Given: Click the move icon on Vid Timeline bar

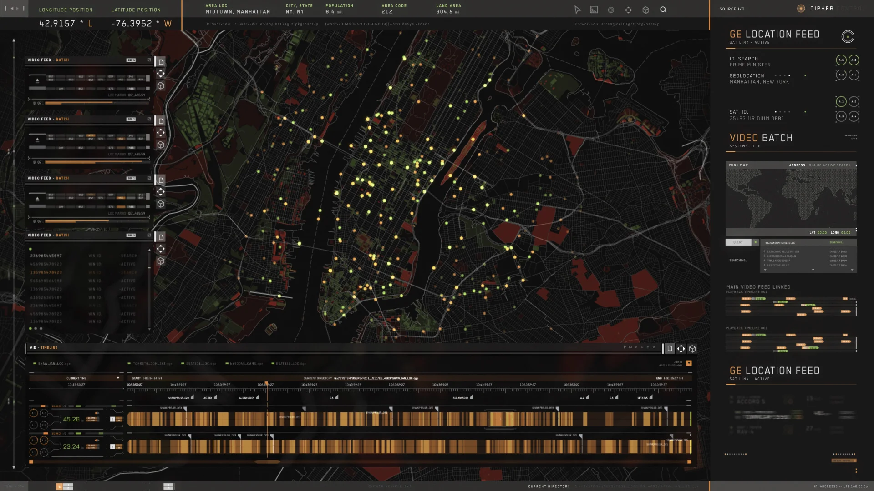Looking at the screenshot, I should [681, 349].
